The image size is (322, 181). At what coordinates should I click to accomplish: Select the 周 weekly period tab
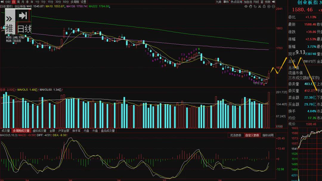18,2
